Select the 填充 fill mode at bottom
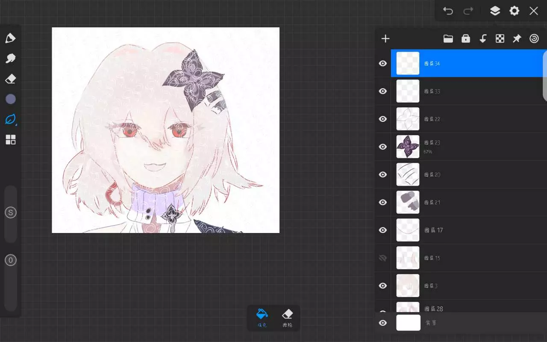Viewport: 547px width, 342px height. pyautogui.click(x=262, y=318)
